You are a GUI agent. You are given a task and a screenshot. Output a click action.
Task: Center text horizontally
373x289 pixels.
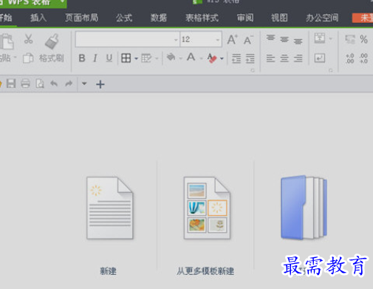click(284, 58)
